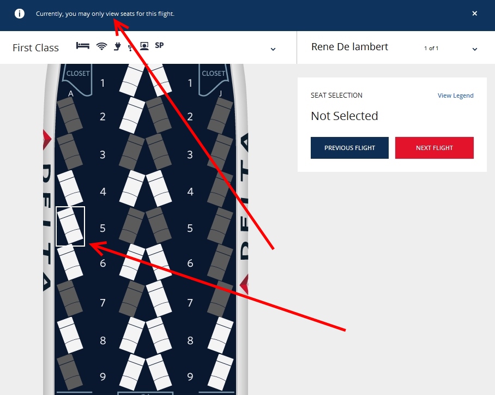This screenshot has width=495, height=395.
Task: Select left center seat in row 2
Action: [x=132, y=115]
